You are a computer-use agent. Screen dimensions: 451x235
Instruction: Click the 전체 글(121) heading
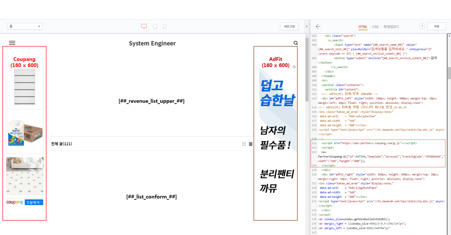click(61, 144)
